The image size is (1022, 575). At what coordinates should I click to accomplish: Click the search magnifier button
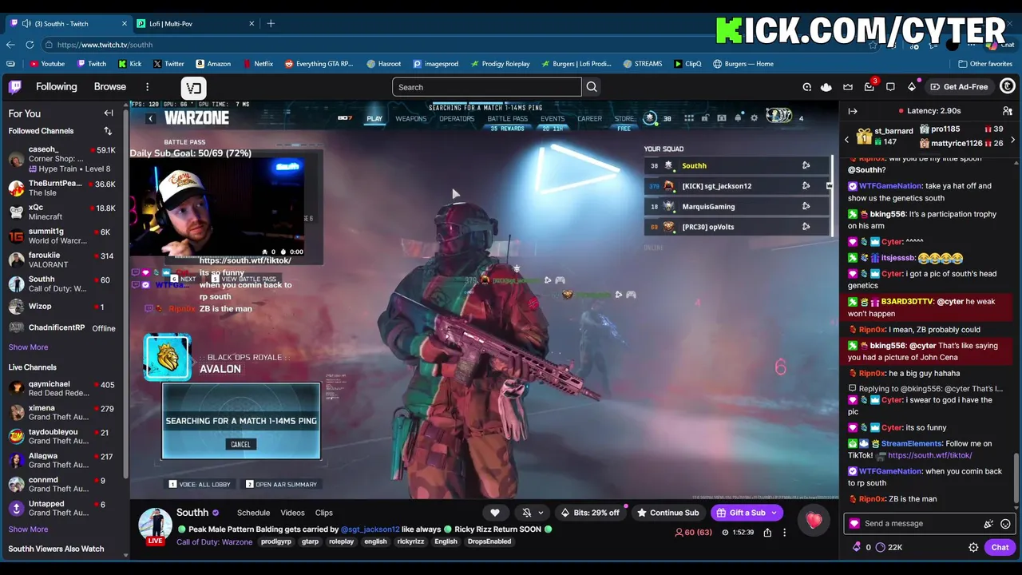592,87
